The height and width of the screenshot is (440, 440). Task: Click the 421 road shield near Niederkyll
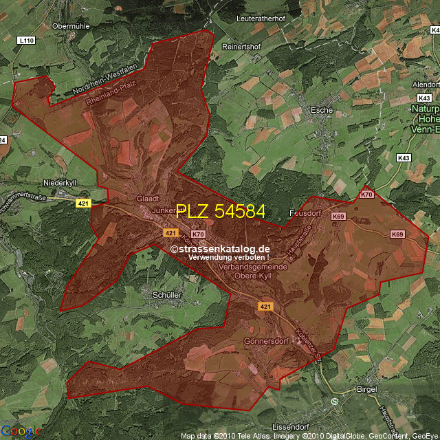pyautogui.click(x=83, y=203)
